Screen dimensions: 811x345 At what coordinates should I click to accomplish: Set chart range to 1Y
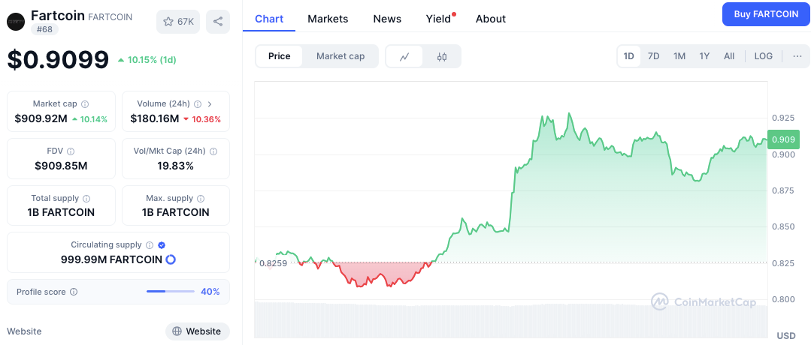(704, 56)
